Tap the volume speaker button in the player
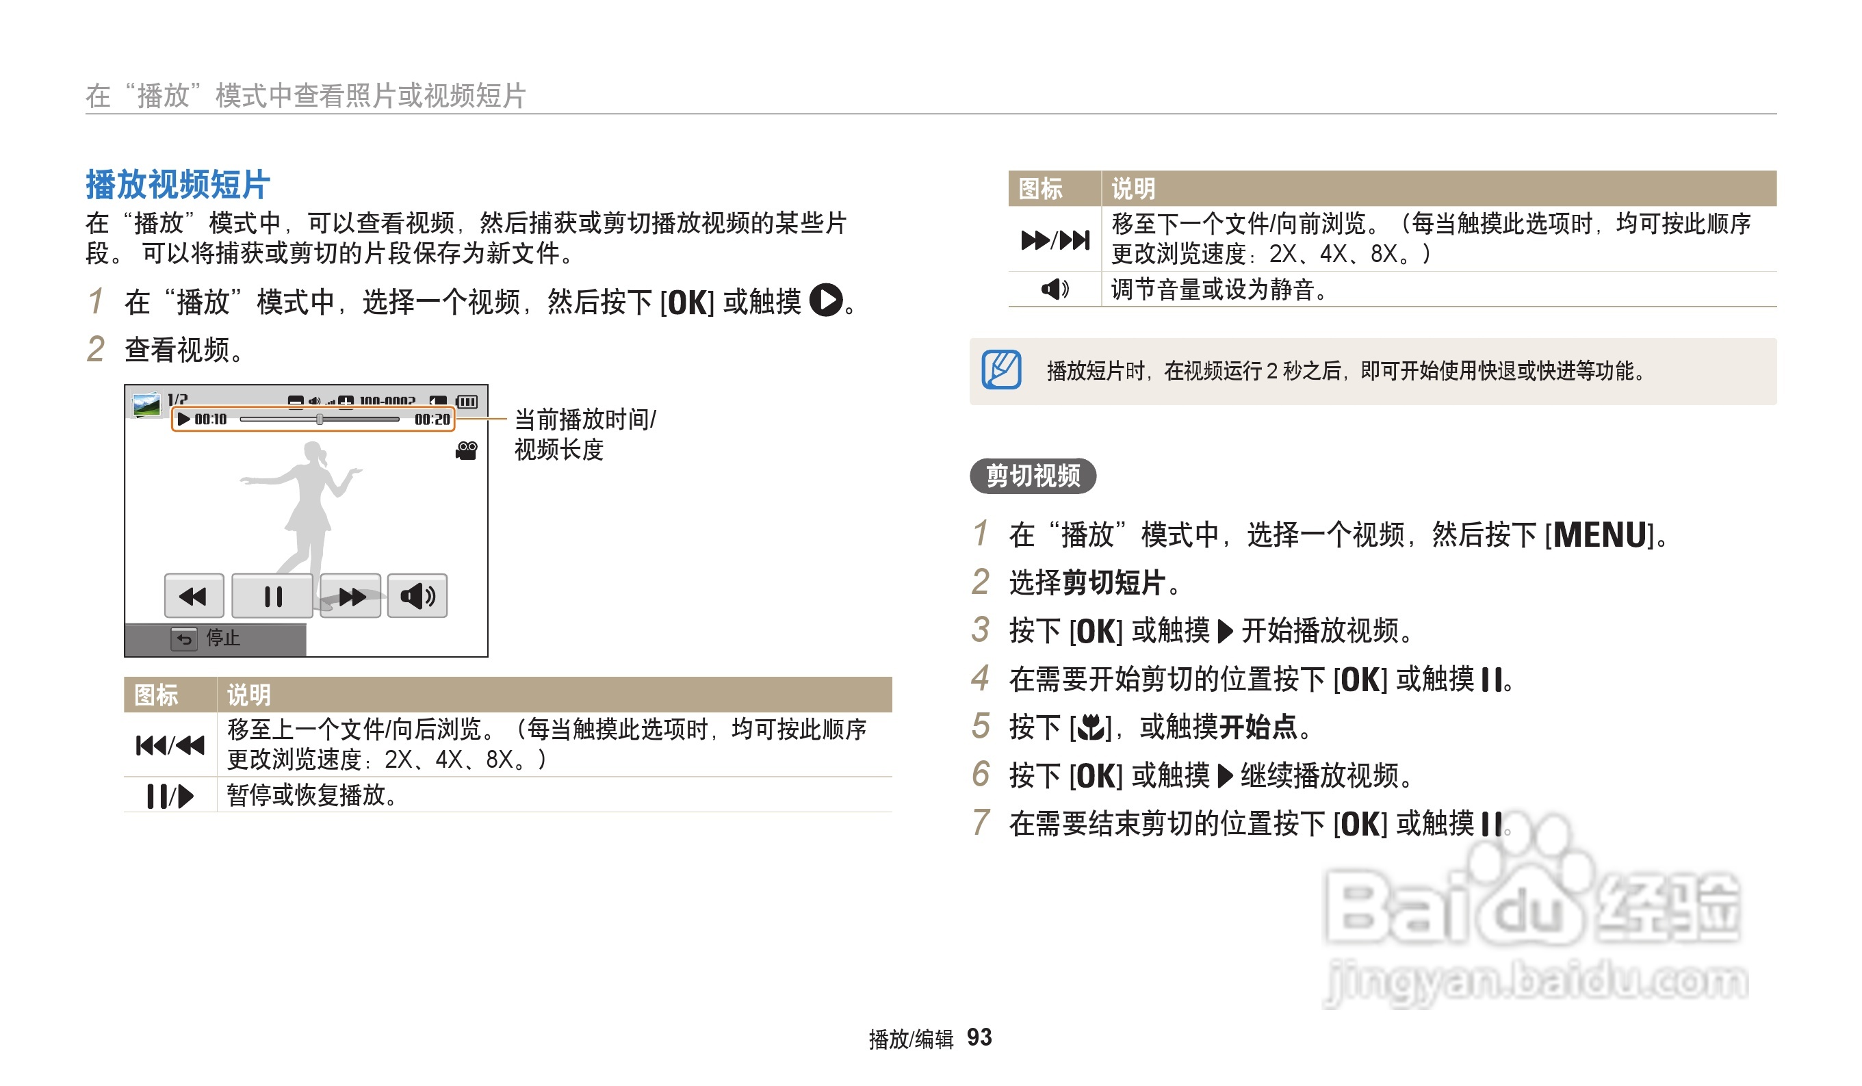The width and height of the screenshot is (1862, 1086). click(417, 596)
